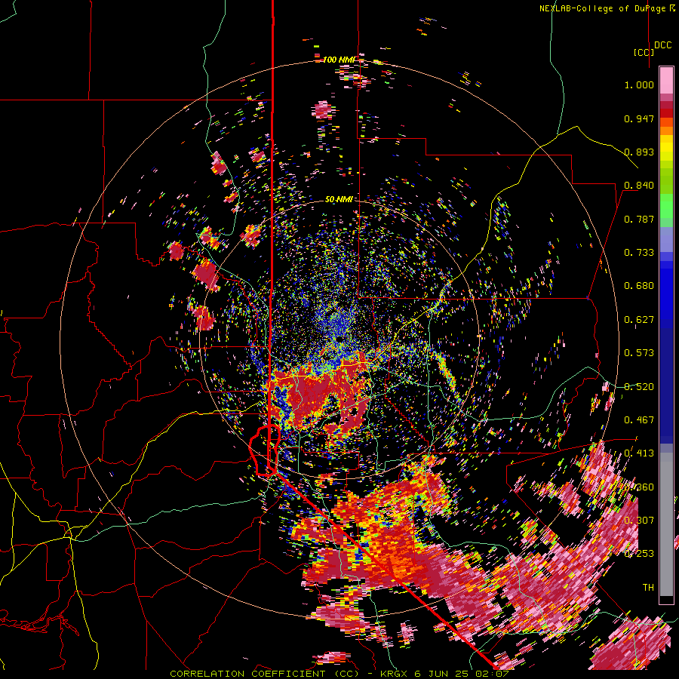This screenshot has width=679, height=679.
Task: Click the KRGX station identifier in the caption
Action: point(394,674)
